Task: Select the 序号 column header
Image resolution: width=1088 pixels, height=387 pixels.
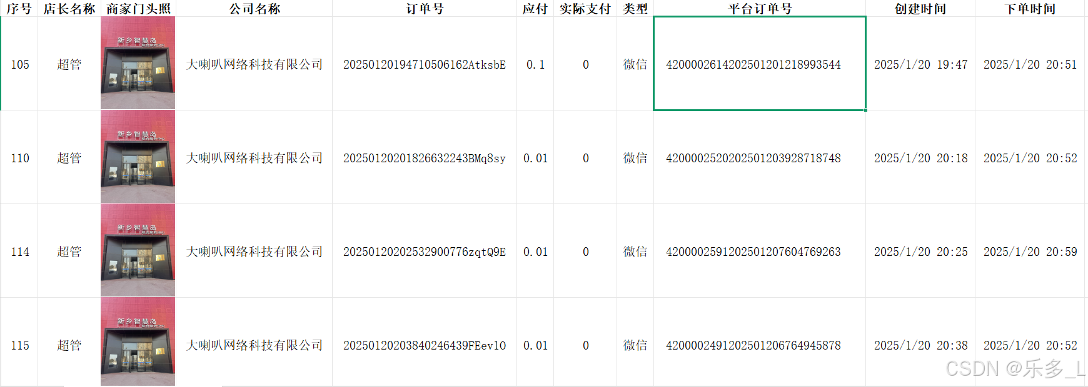Action: coord(19,8)
